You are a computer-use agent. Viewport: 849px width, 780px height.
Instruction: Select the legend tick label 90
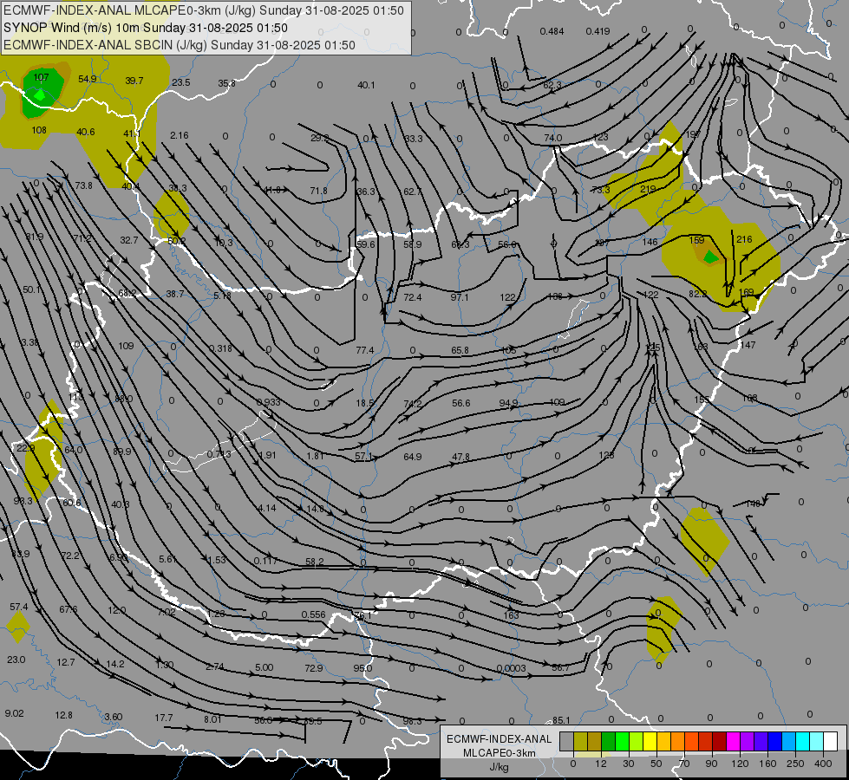(711, 764)
